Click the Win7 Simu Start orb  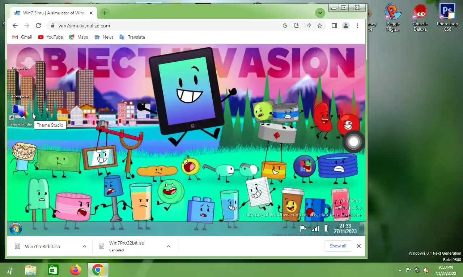(x=16, y=229)
